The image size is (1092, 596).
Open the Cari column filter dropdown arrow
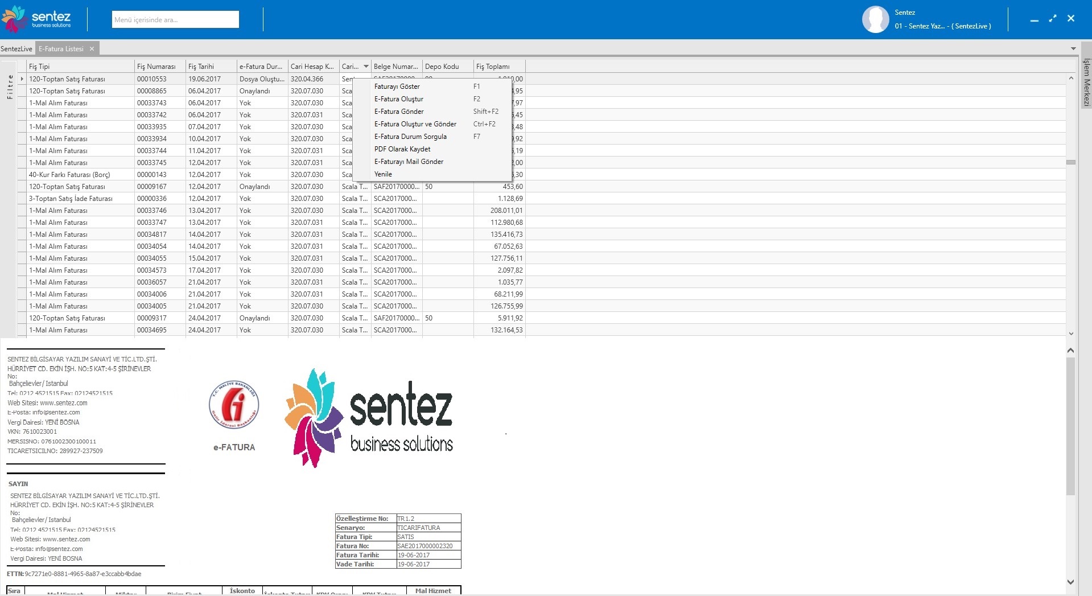tap(366, 67)
